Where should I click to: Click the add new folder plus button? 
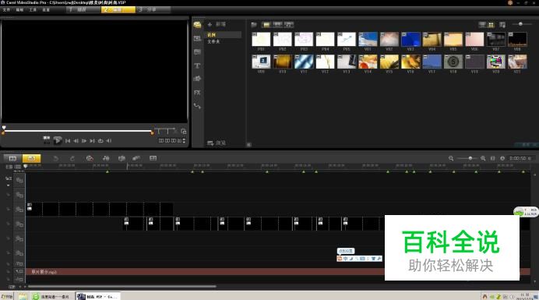(210, 24)
